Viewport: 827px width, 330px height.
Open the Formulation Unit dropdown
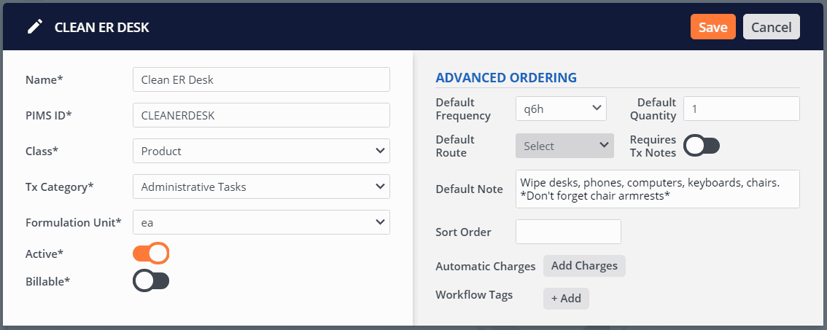261,222
